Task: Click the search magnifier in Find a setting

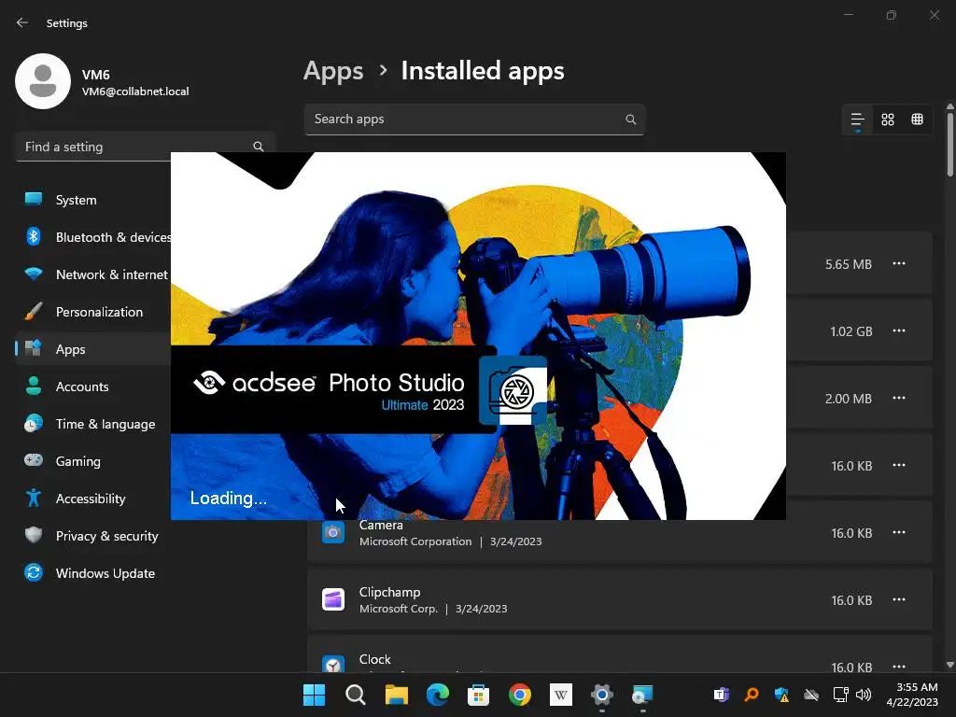Action: click(259, 147)
